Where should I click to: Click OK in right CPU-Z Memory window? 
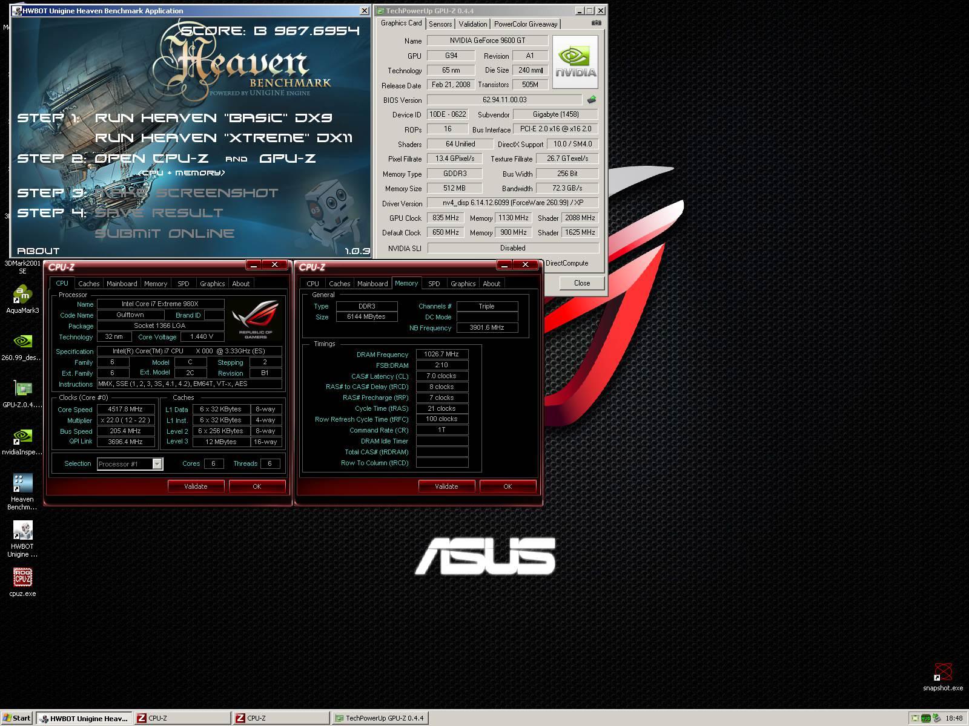[x=508, y=486]
